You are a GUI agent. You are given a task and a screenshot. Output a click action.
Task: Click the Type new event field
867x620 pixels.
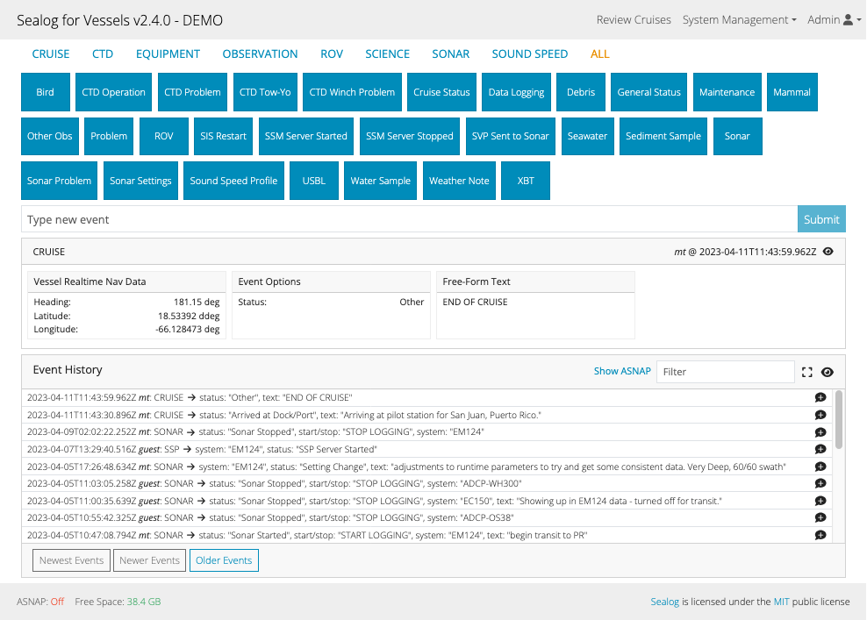tap(409, 219)
